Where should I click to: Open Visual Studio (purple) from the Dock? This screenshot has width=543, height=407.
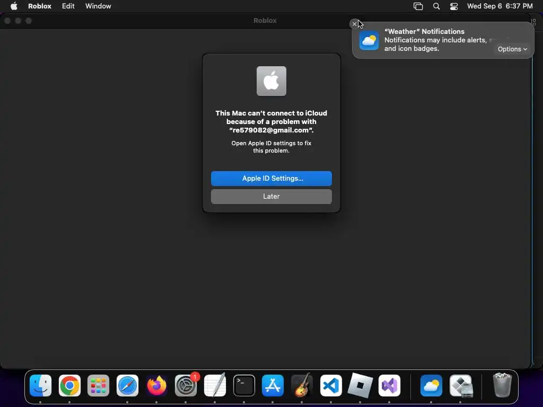389,385
